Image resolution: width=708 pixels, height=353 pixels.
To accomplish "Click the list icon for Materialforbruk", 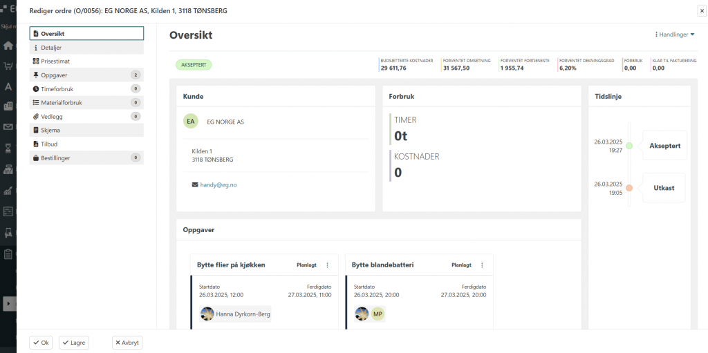I will (36, 103).
